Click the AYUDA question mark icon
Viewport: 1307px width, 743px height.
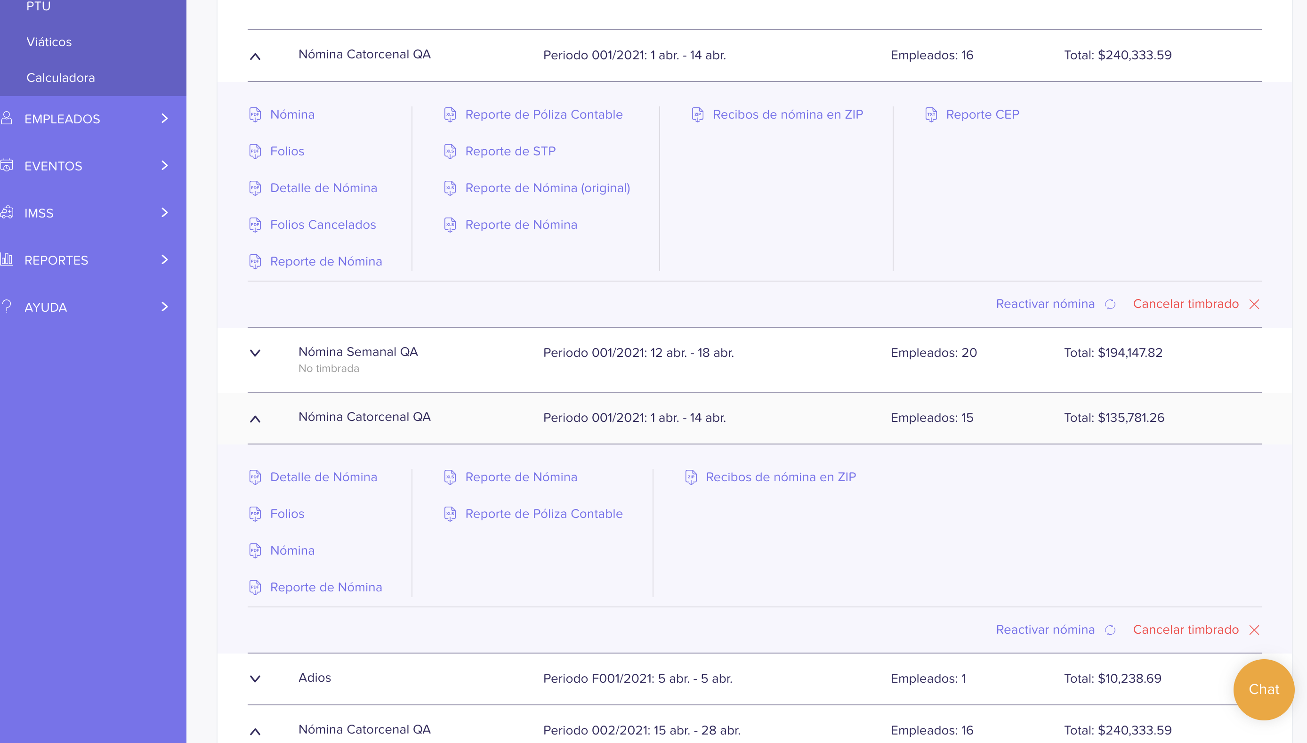point(7,306)
